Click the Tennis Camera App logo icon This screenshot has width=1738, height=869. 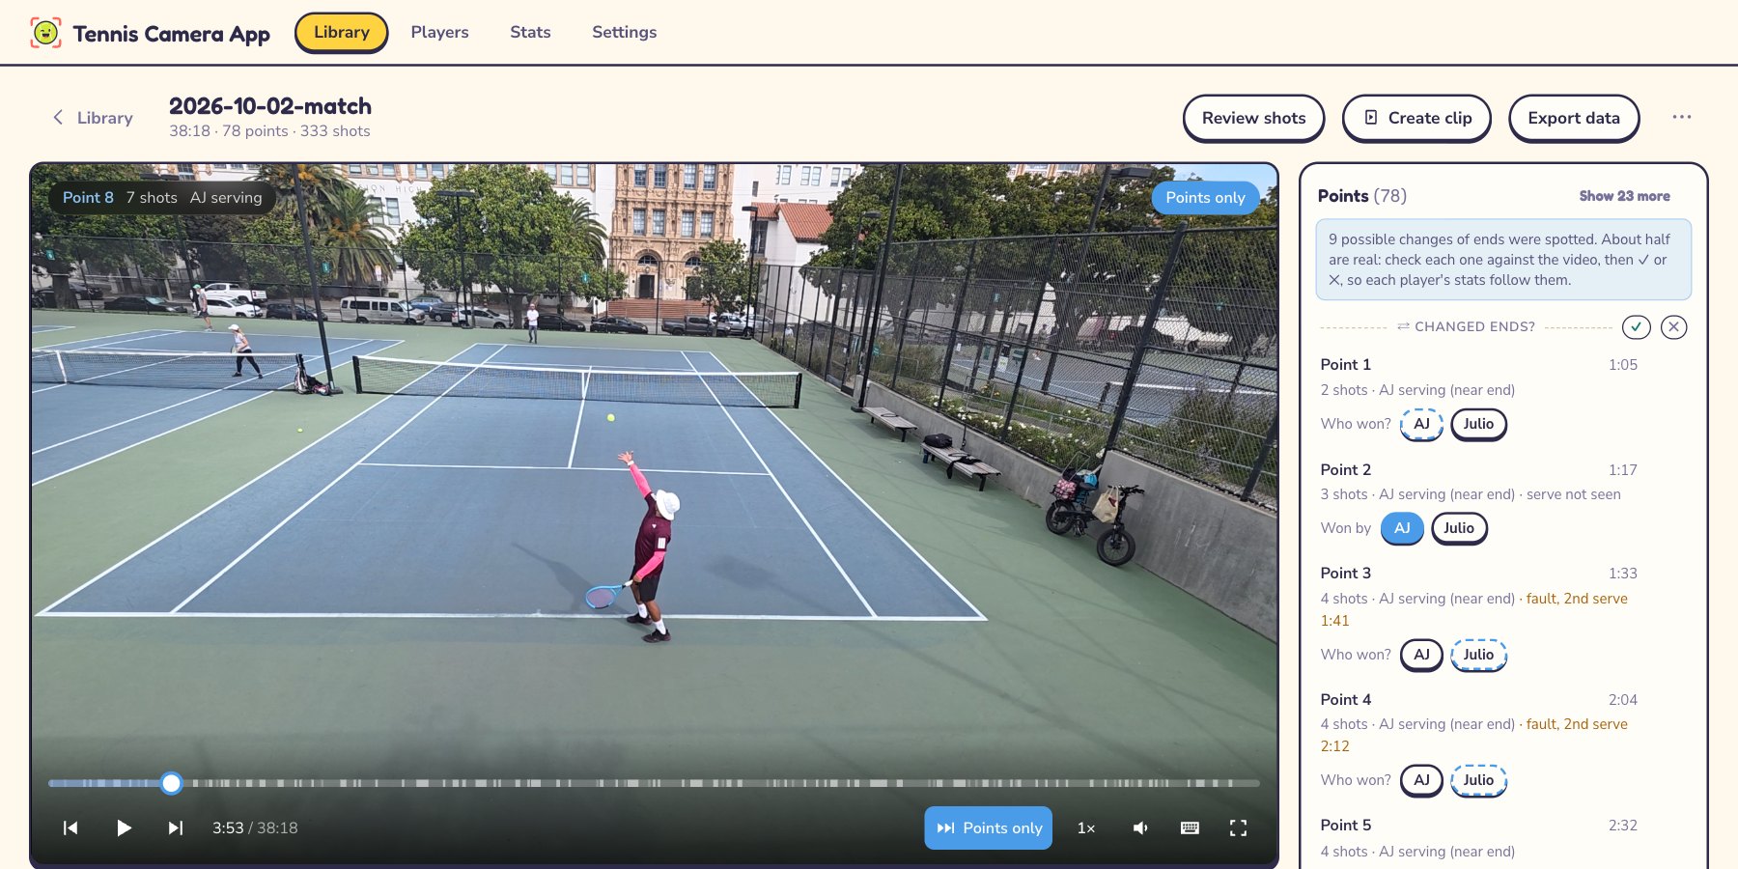coord(45,33)
